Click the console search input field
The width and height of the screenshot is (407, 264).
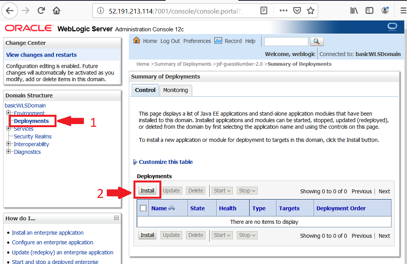[286, 41]
